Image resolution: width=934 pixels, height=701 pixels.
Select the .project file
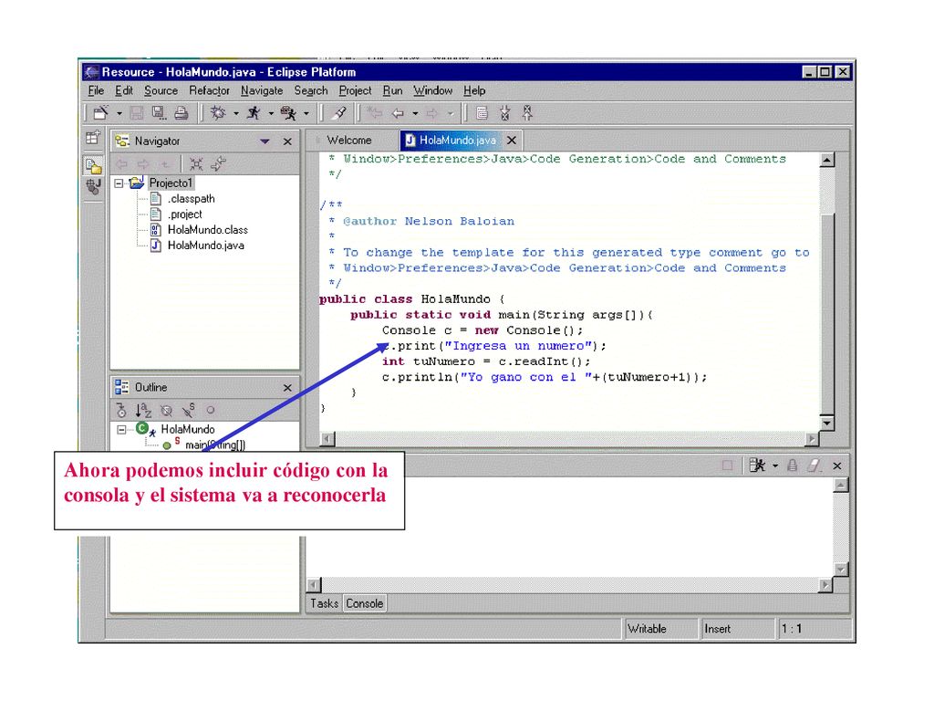pos(184,214)
